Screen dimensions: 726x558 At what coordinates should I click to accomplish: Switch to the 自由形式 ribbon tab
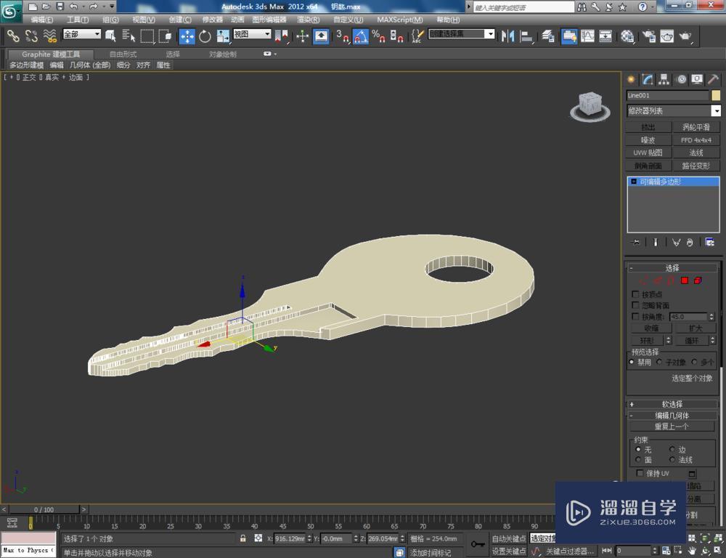tap(123, 54)
